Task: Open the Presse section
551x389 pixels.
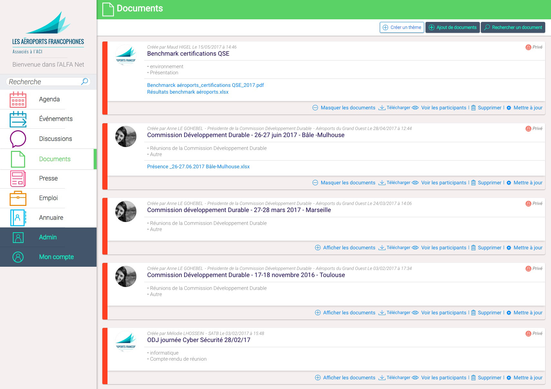Action: (48, 179)
